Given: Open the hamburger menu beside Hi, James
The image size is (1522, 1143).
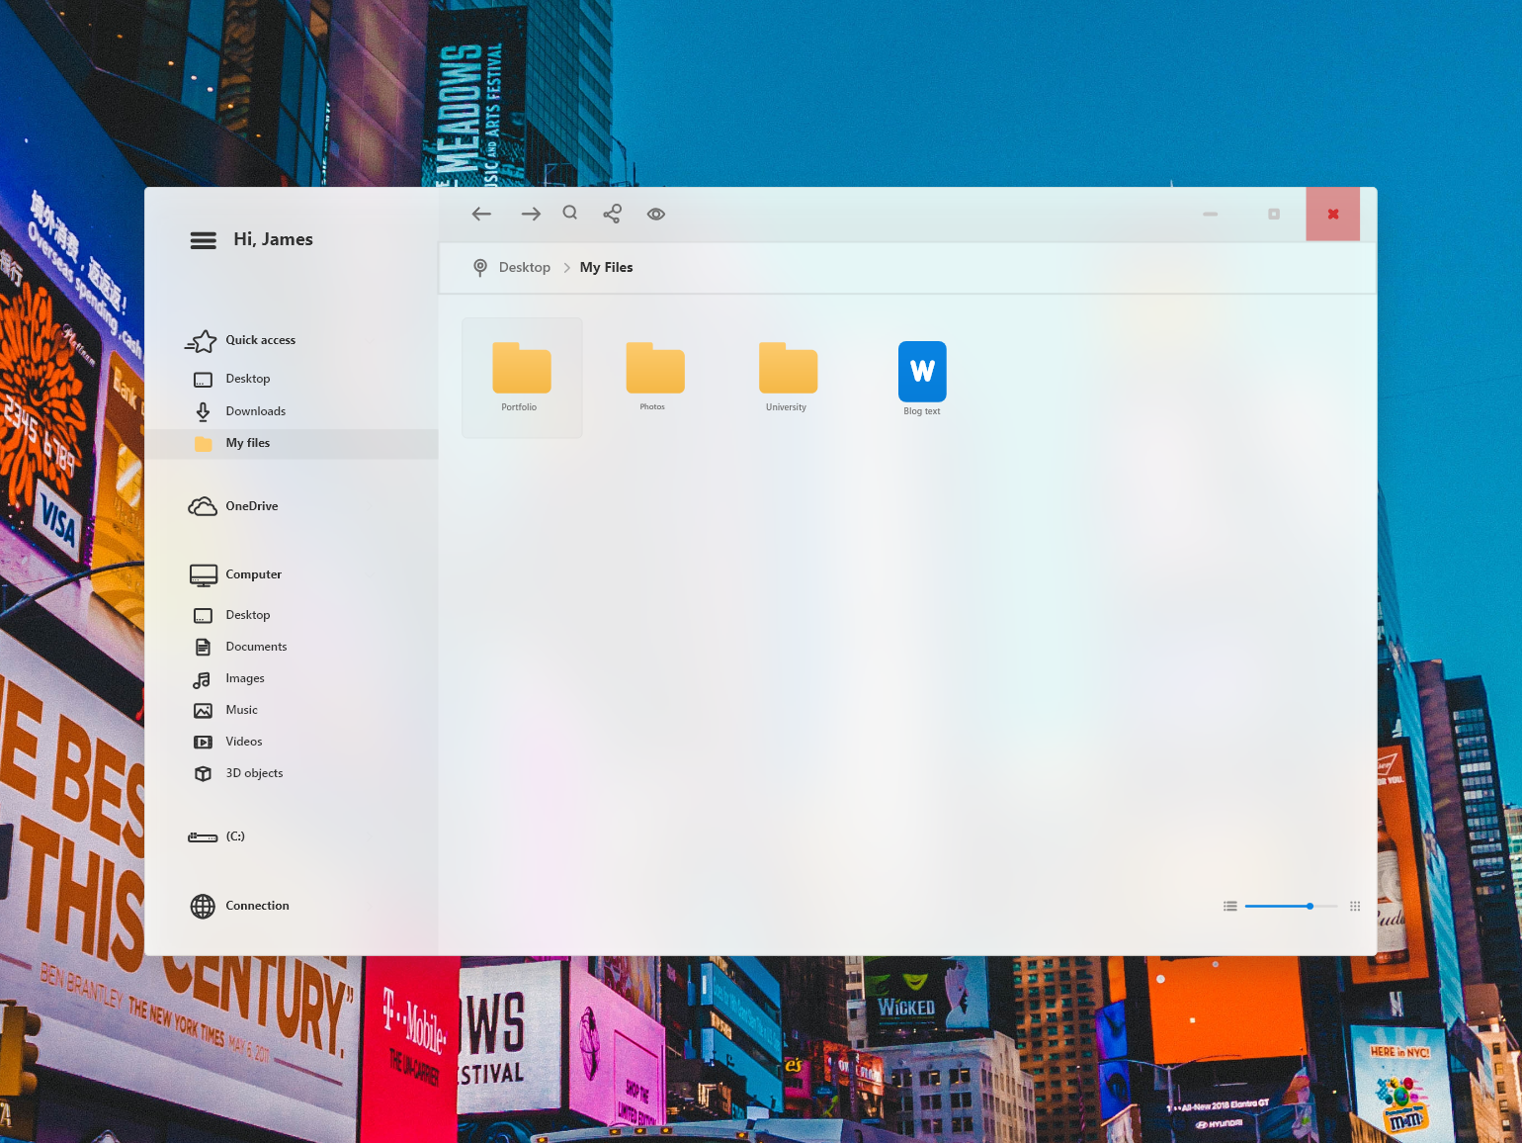Looking at the screenshot, I should pos(204,240).
